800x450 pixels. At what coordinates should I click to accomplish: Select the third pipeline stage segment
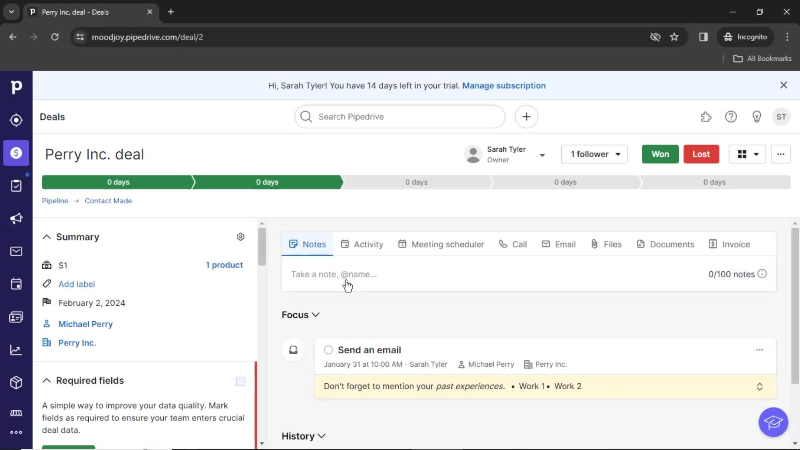[416, 182]
